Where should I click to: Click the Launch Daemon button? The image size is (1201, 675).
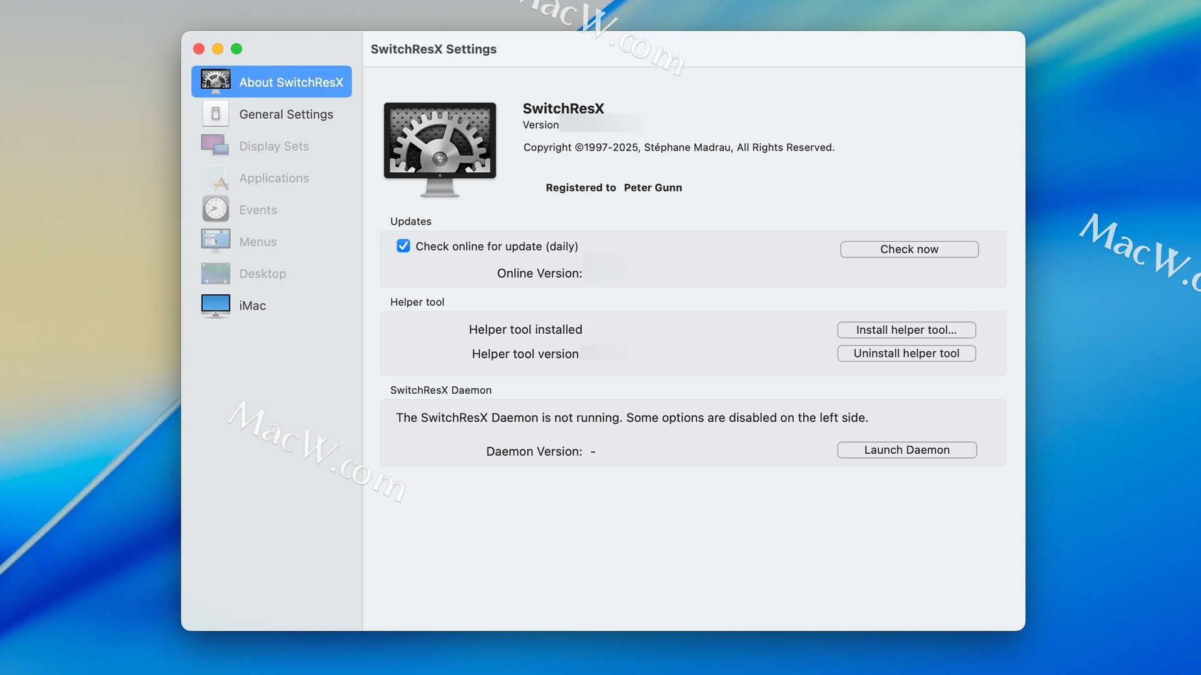pyautogui.click(x=907, y=450)
